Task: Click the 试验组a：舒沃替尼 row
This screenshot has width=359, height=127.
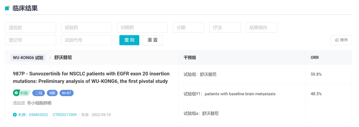Action: (x=242, y=113)
